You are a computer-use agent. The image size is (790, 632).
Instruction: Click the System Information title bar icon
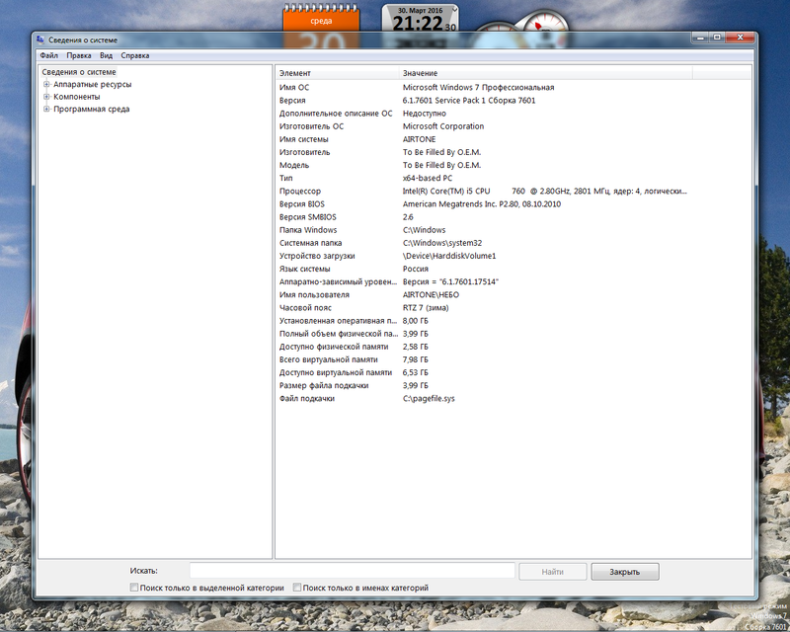(40, 39)
